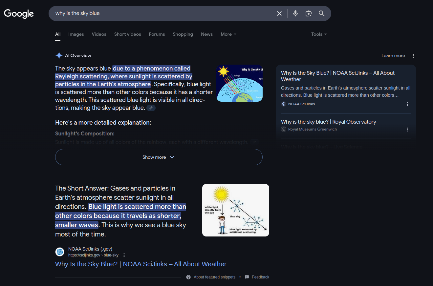Open three-dot menu beside scijinks.gov URL
This screenshot has height=286, width=433.
(x=124, y=255)
